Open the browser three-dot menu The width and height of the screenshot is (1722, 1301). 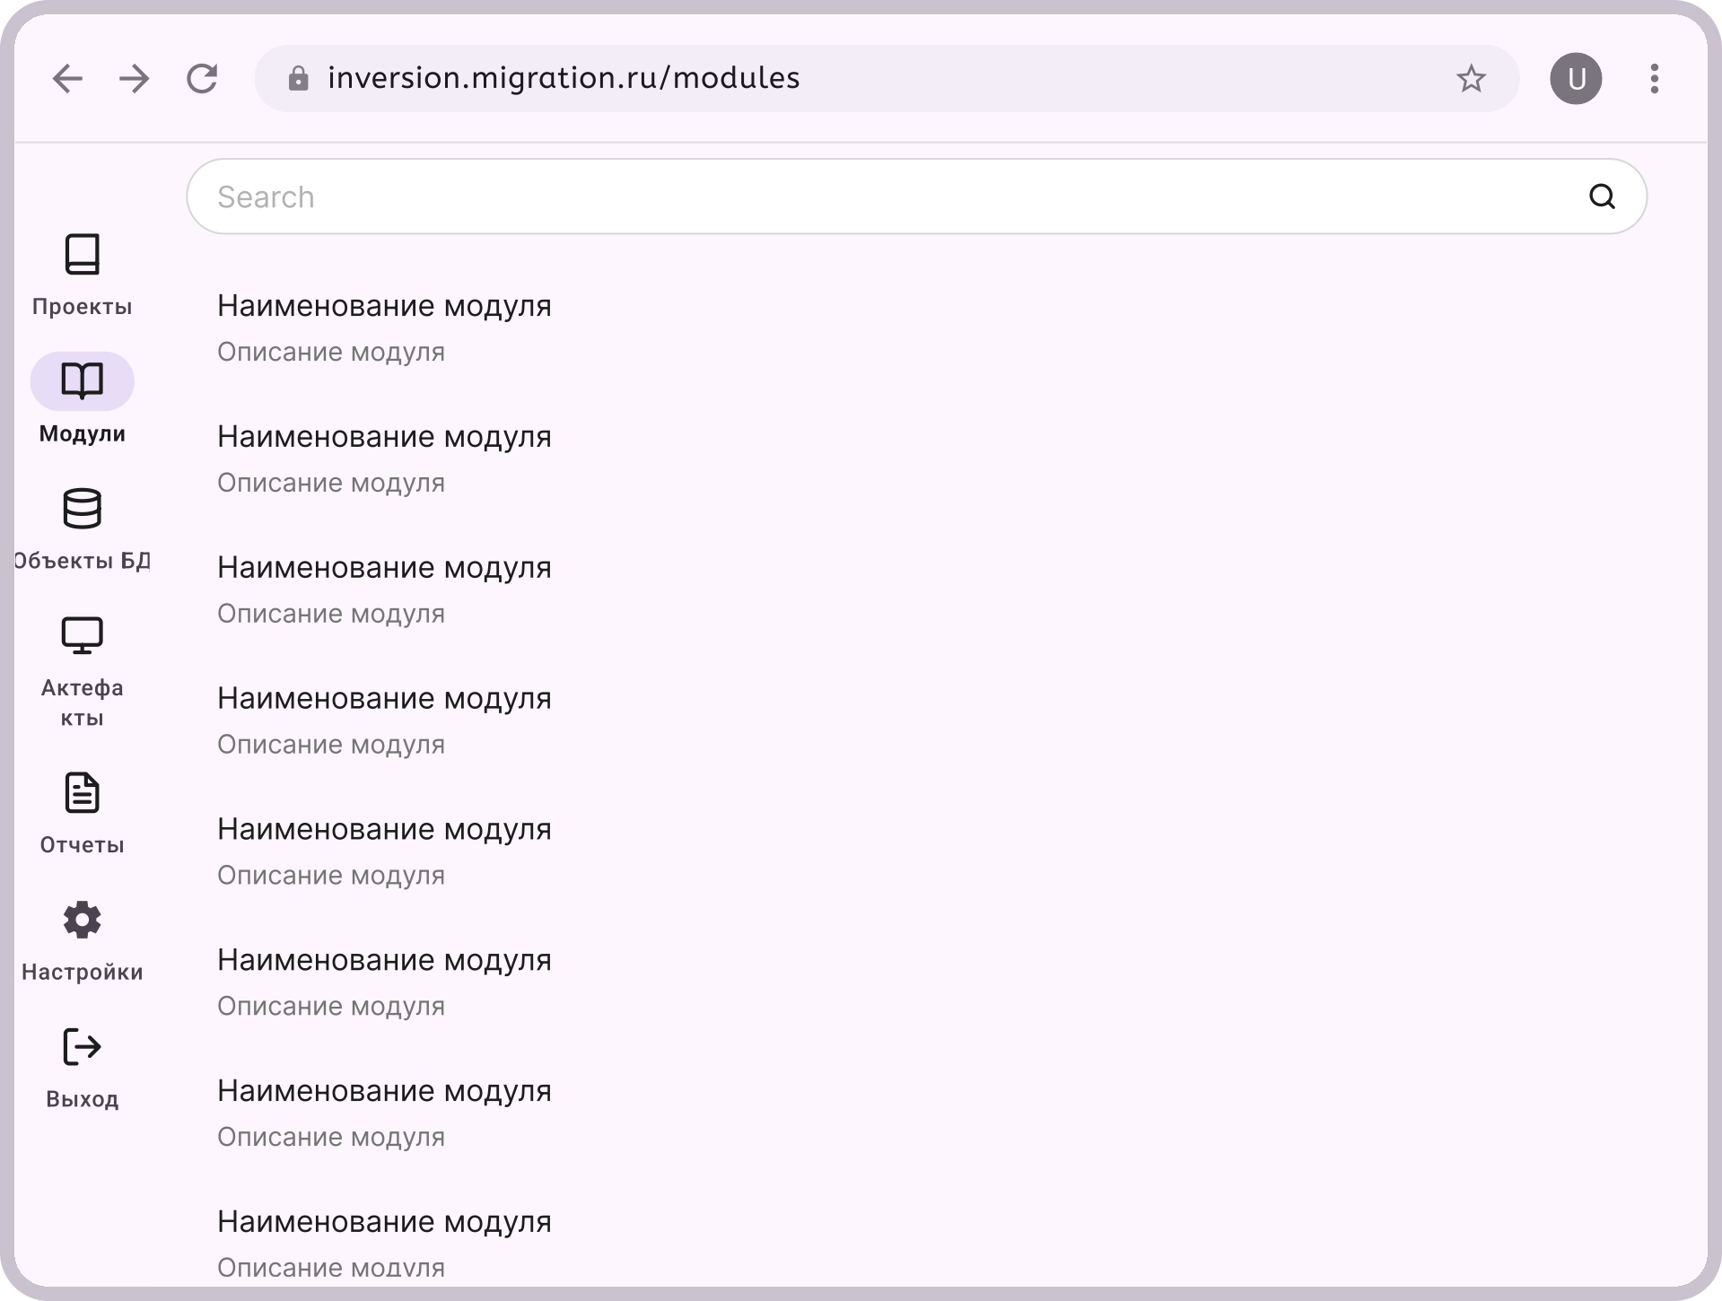click(x=1655, y=79)
